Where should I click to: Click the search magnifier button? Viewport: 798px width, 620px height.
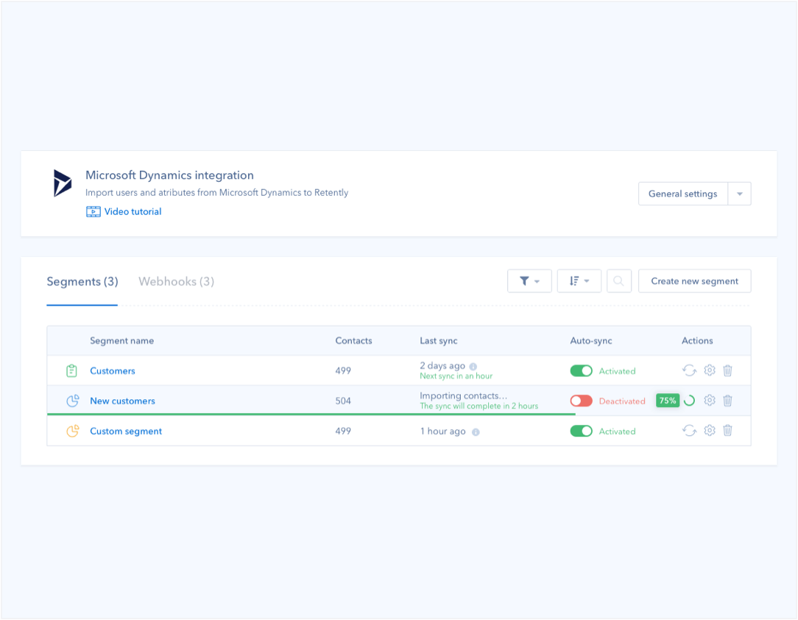pos(619,281)
